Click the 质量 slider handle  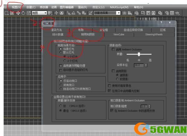[x=139, y=54]
